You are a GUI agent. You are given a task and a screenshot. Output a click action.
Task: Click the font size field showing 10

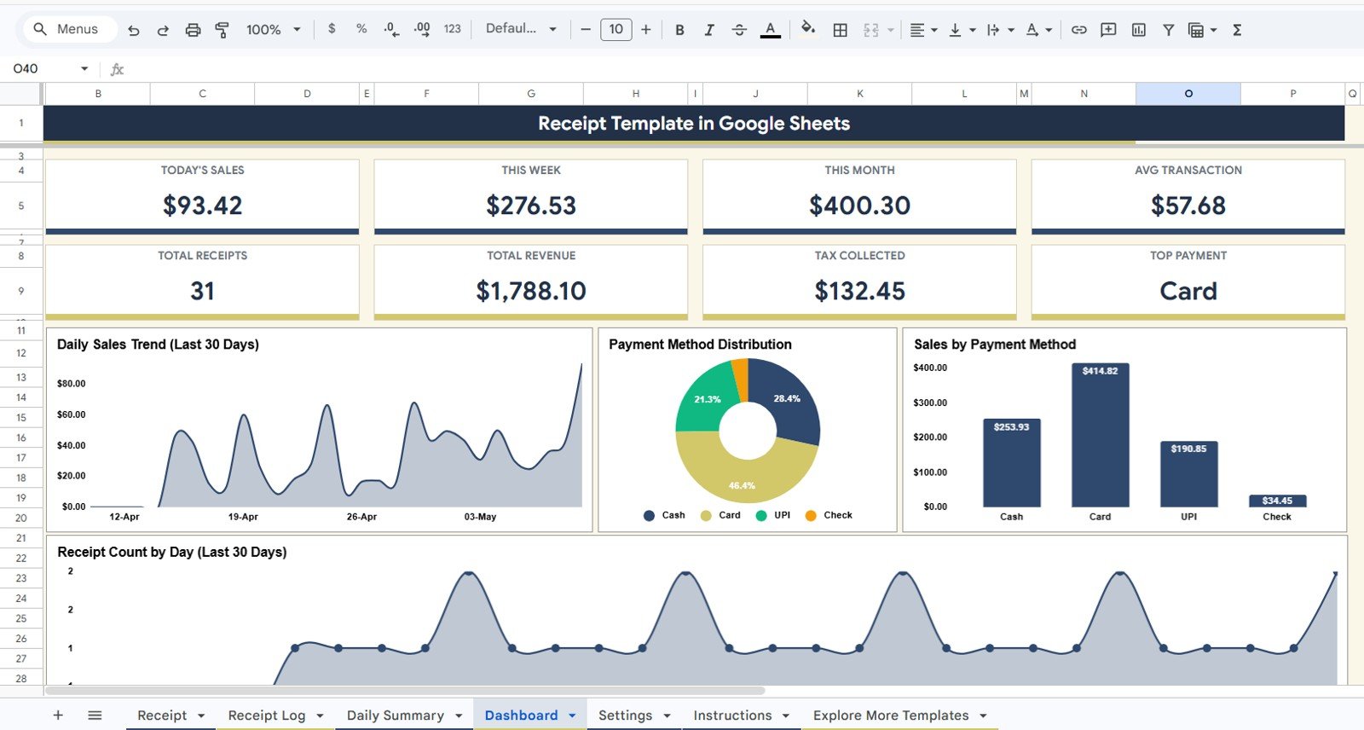click(x=616, y=30)
